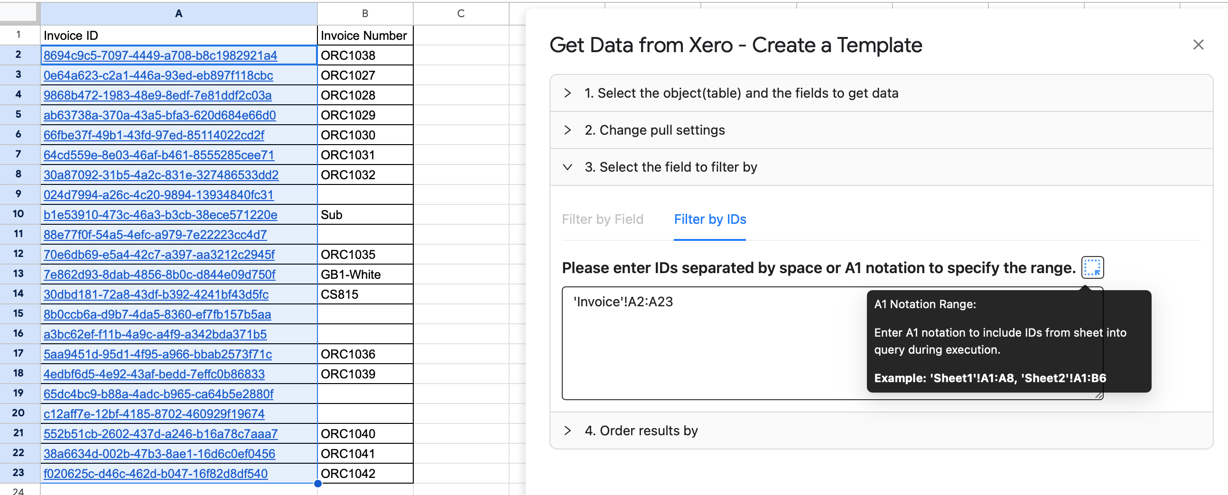Click the range selector icon beside the IDs prompt
This screenshot has height=495, width=1228.
tap(1092, 267)
